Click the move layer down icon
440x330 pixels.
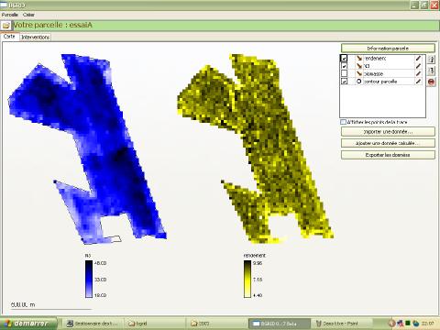pyautogui.click(x=431, y=71)
